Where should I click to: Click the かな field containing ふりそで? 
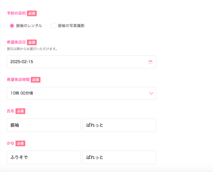coord(43,157)
